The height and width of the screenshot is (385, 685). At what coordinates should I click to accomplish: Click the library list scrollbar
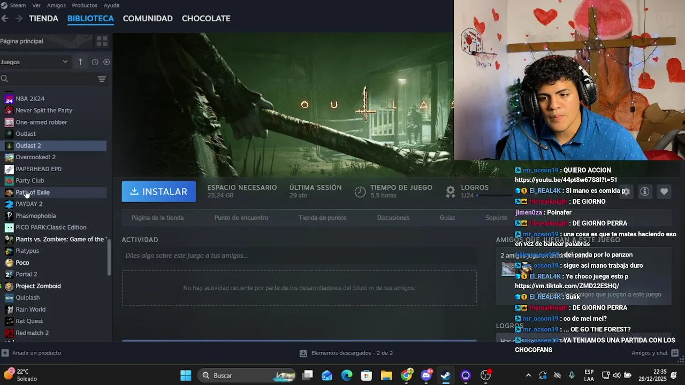pyautogui.click(x=109, y=257)
